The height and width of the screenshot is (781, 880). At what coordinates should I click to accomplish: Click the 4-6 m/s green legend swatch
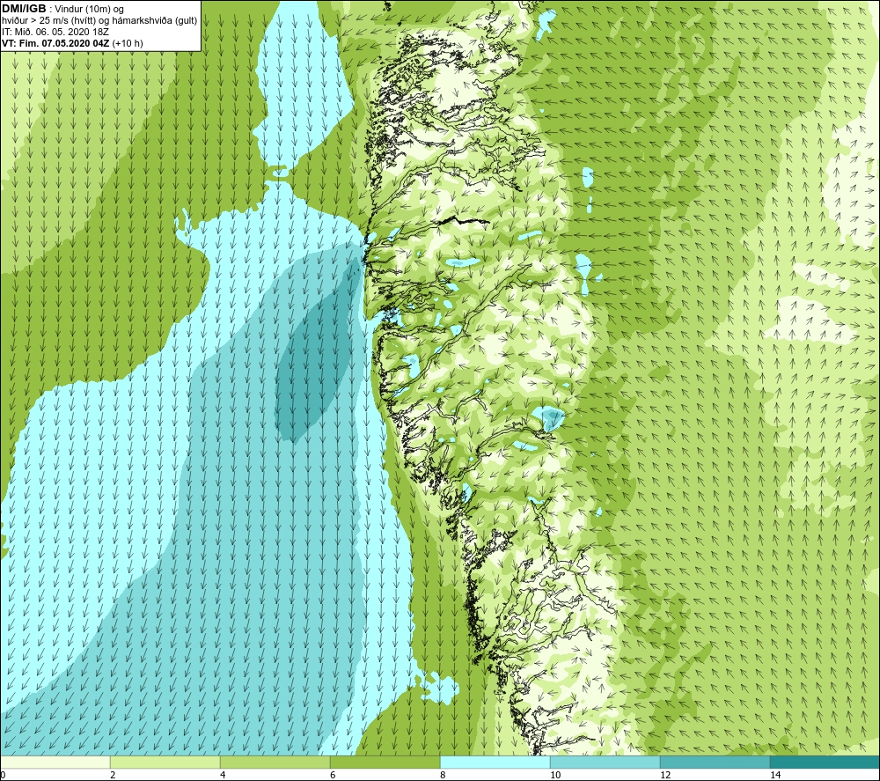tap(275, 762)
